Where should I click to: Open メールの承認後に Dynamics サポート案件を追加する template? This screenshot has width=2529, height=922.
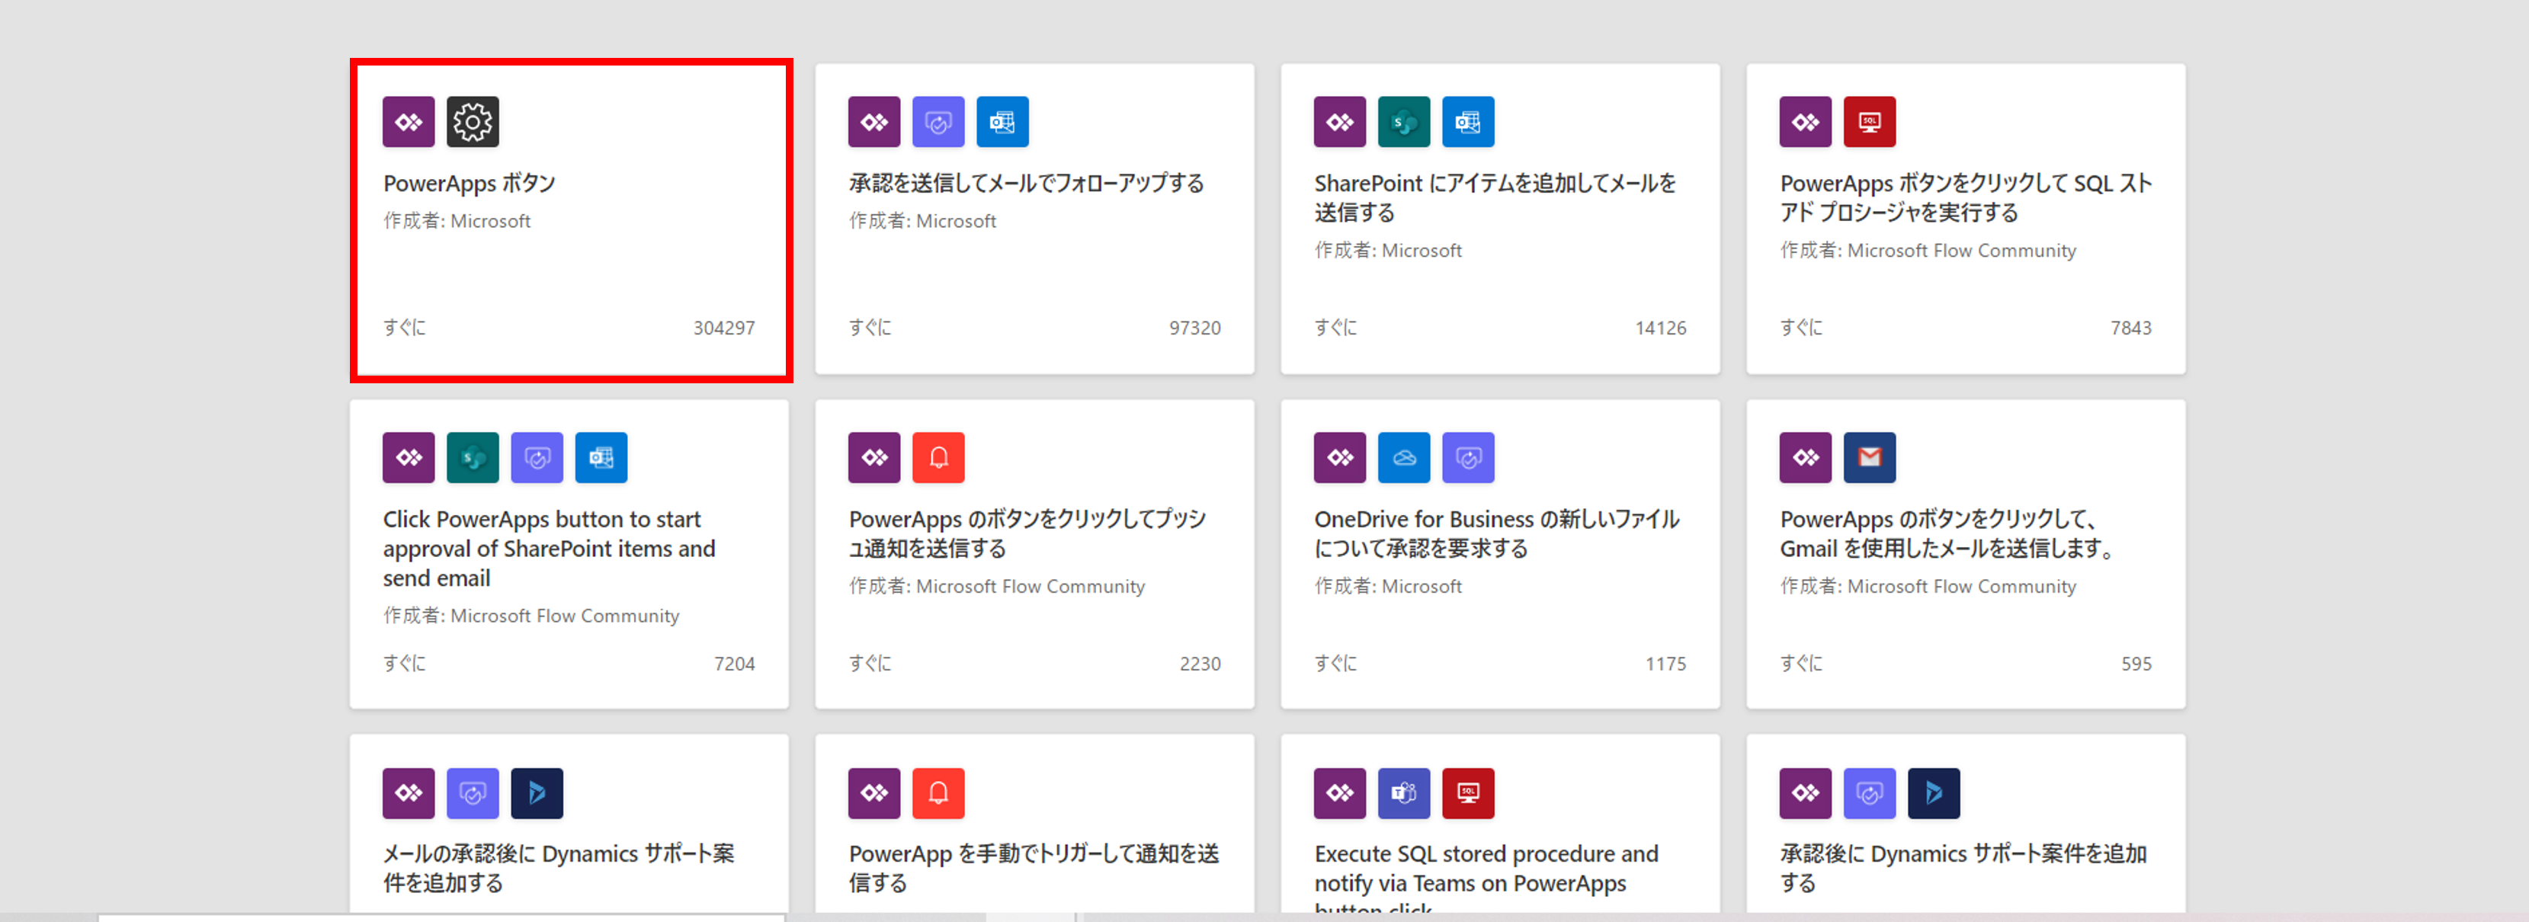[559, 869]
